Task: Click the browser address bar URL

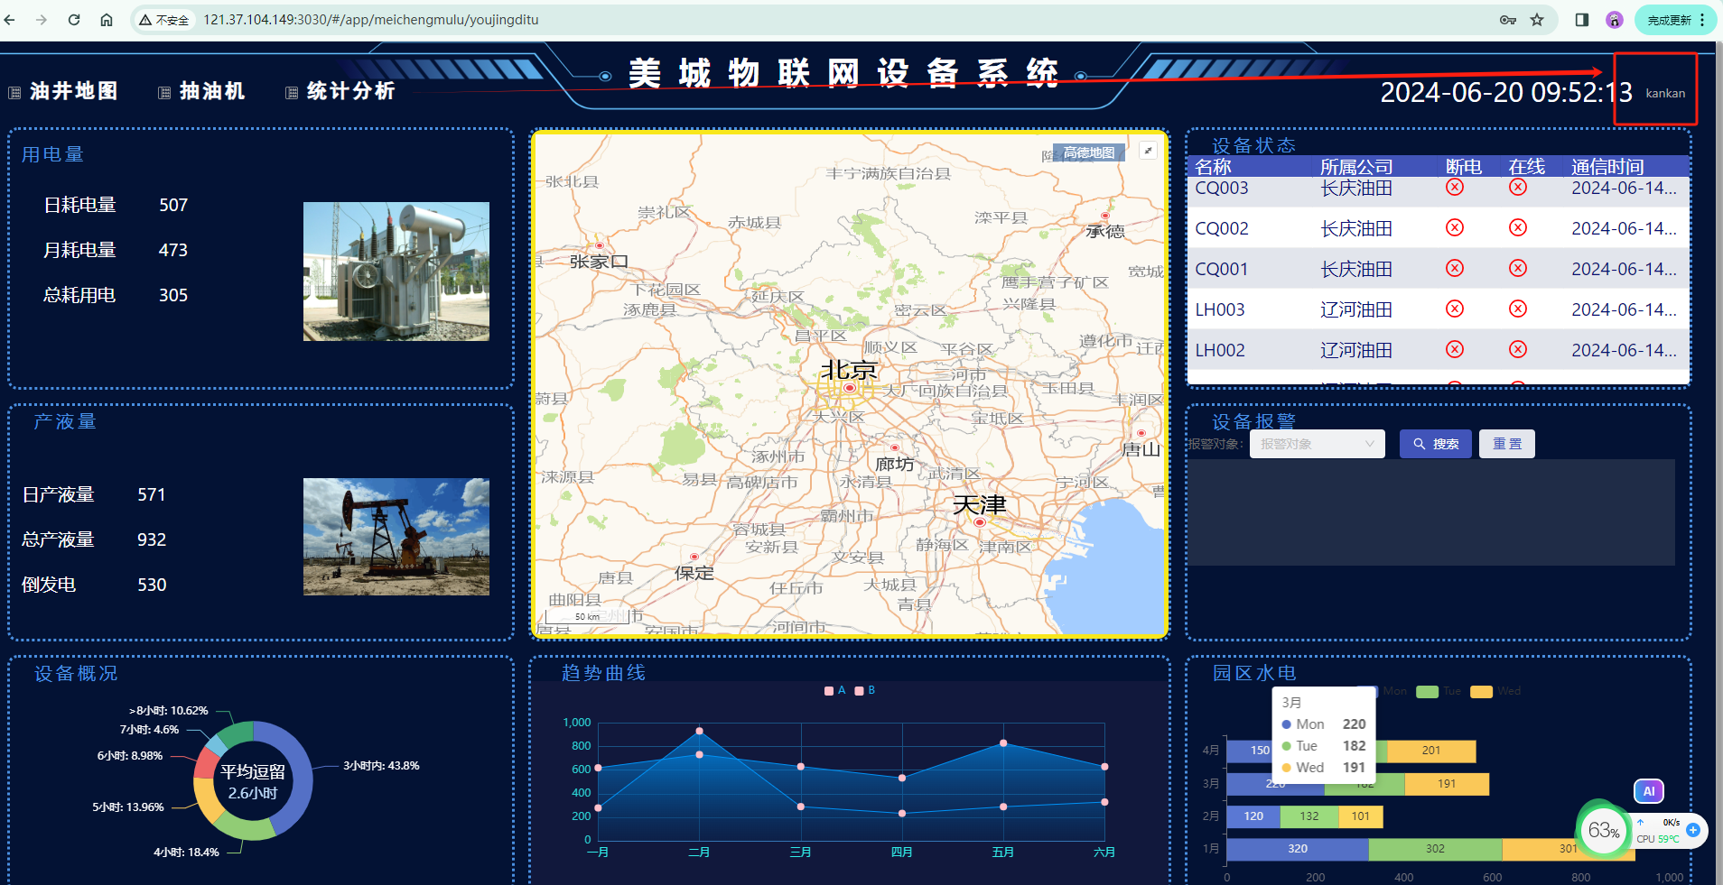Action: click(370, 20)
